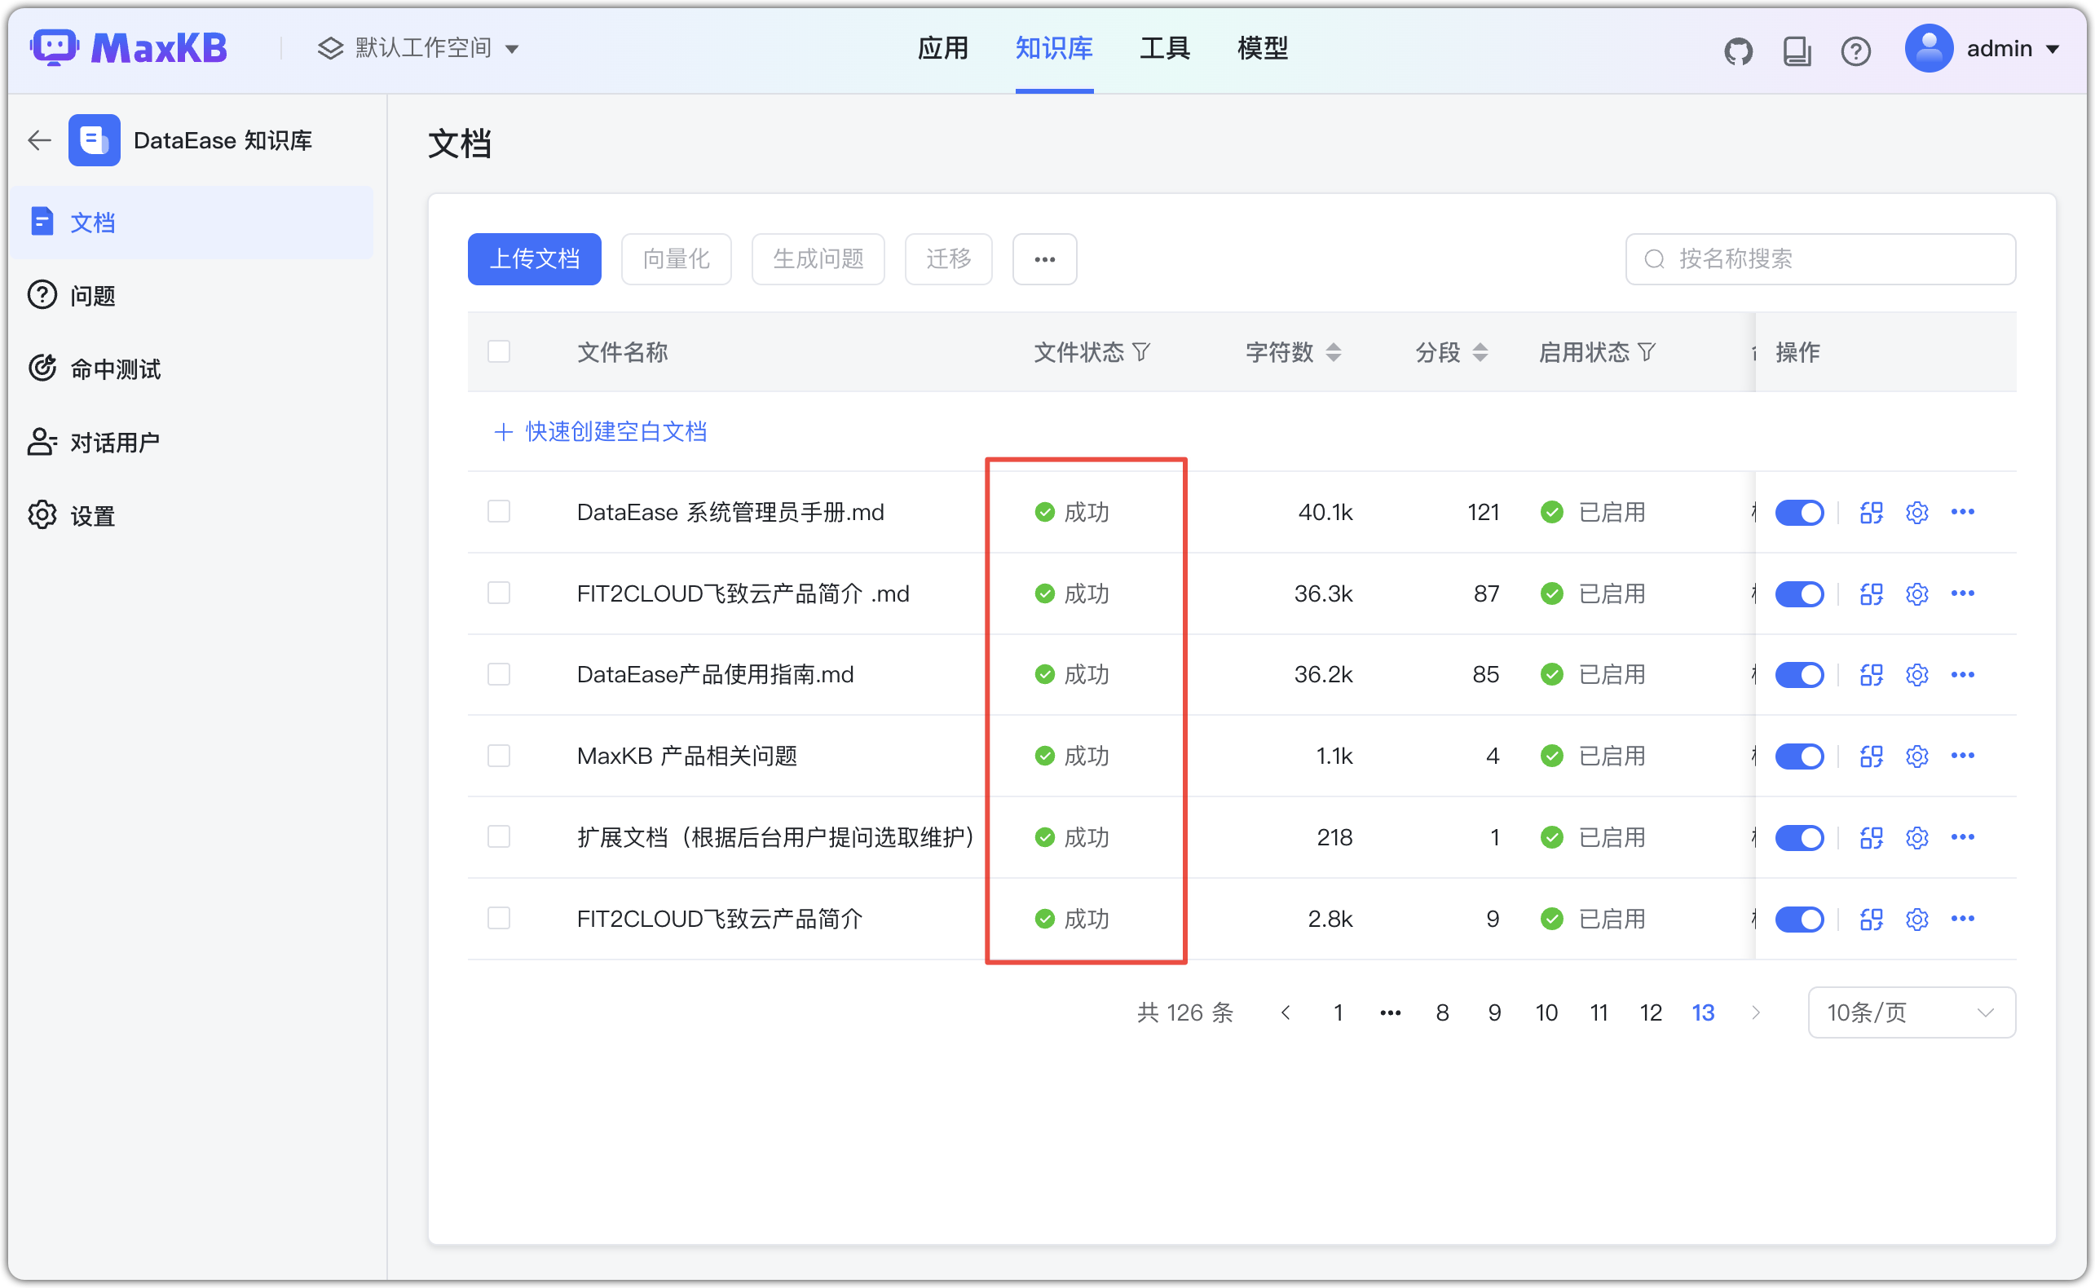Click 快速创建空白文档 link
Viewport: 2095px width, 1288px height.
click(x=599, y=432)
